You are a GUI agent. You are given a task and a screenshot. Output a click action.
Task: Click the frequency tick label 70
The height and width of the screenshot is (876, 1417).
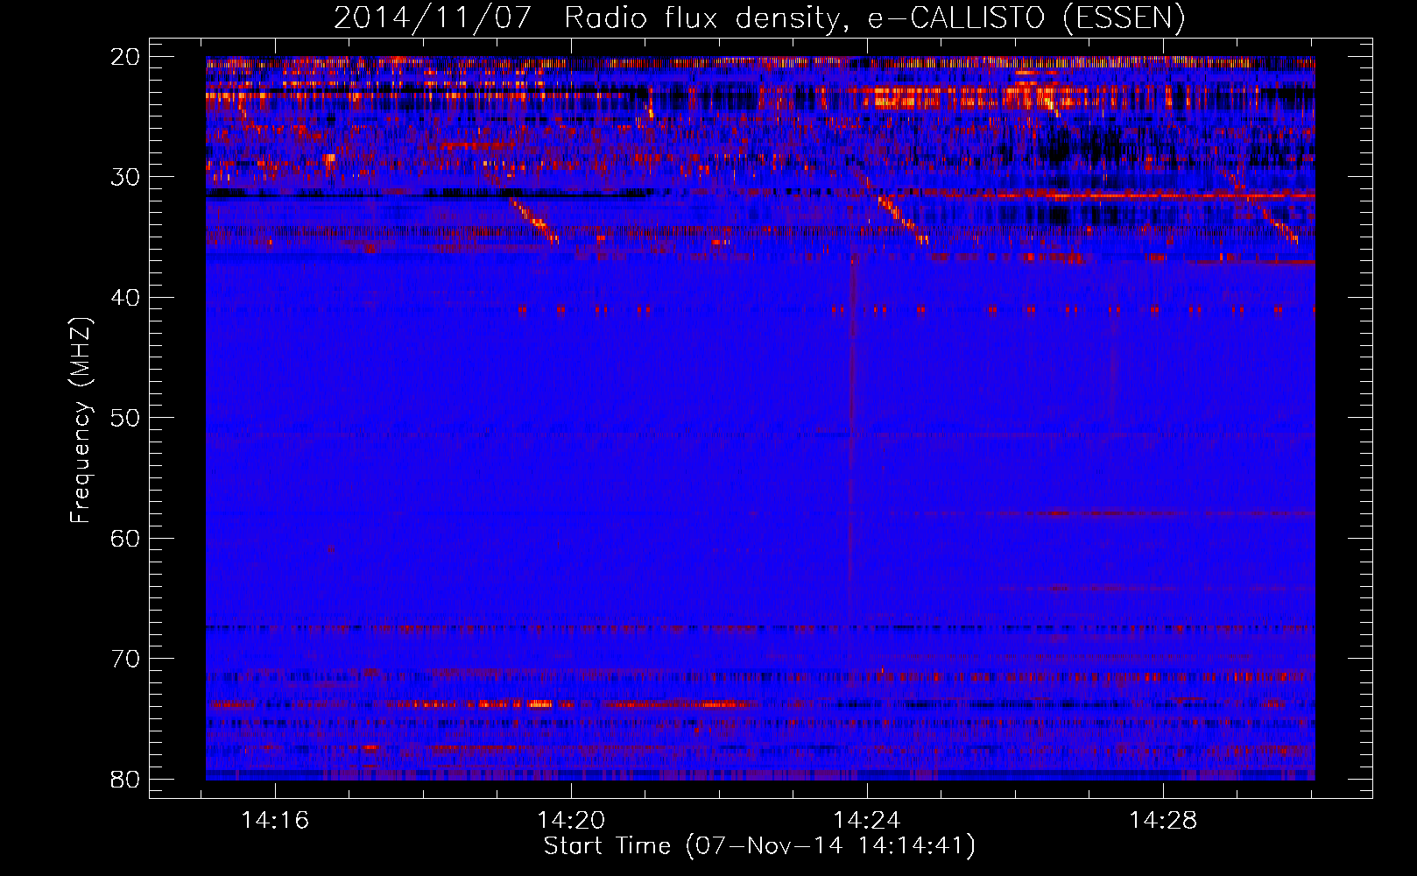(126, 659)
